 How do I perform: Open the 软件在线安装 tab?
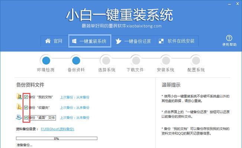tap(177, 41)
